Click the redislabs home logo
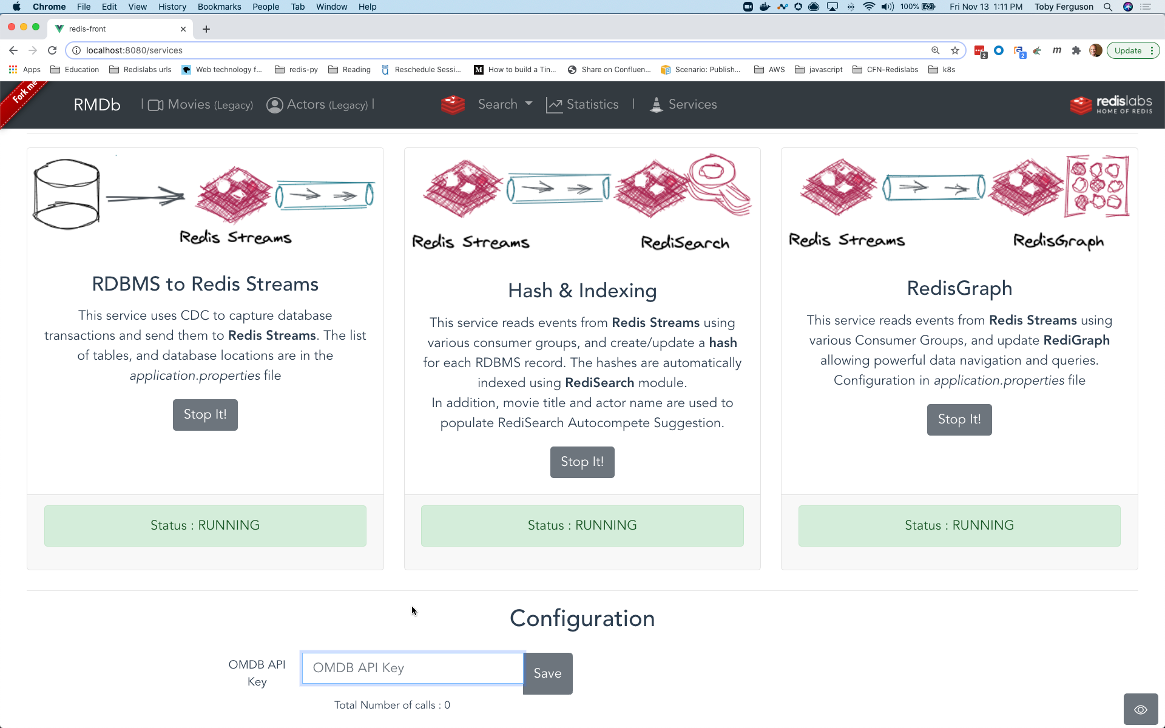Screen dimensions: 1165x728 point(1111,105)
